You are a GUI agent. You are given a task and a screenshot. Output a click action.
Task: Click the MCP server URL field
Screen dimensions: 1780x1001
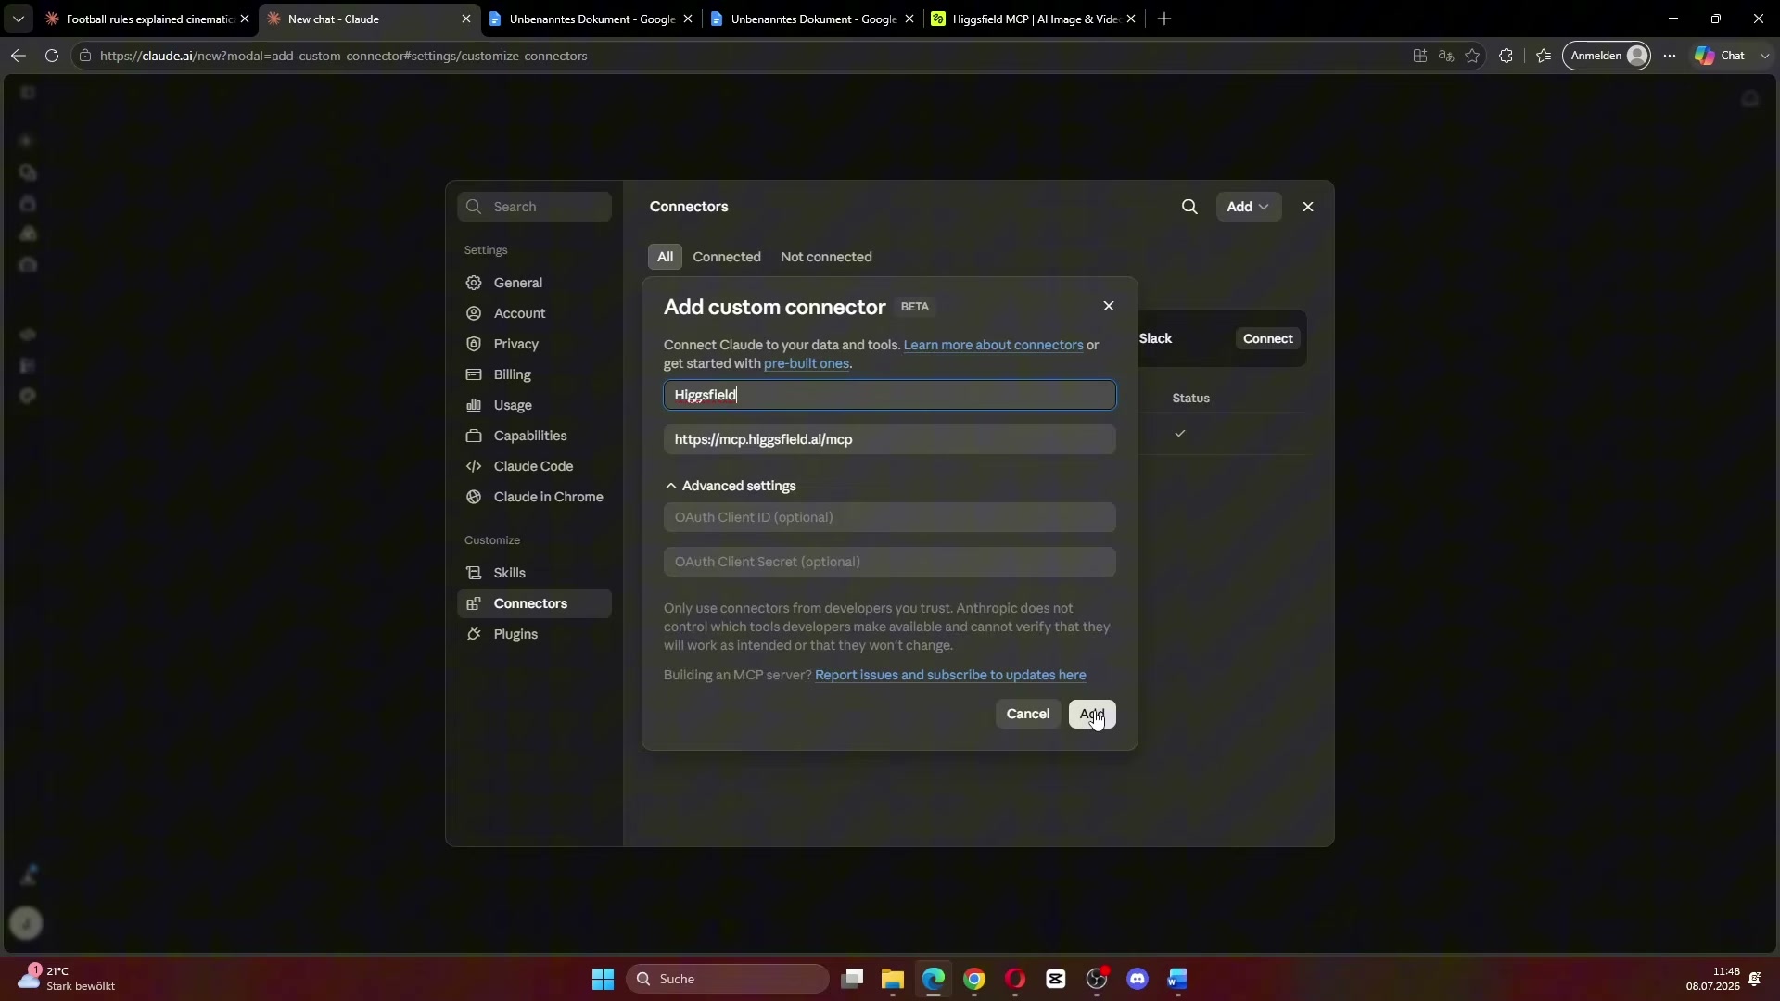point(889,439)
